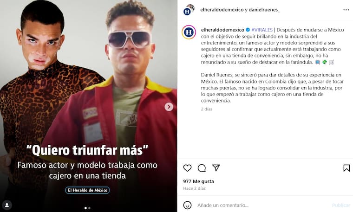Open the emoji picker smiley icon
The image size is (353, 212).
tap(187, 205)
